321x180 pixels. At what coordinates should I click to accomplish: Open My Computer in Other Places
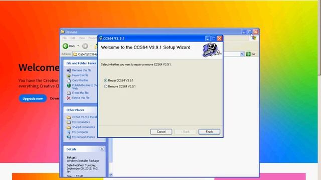tap(80, 132)
